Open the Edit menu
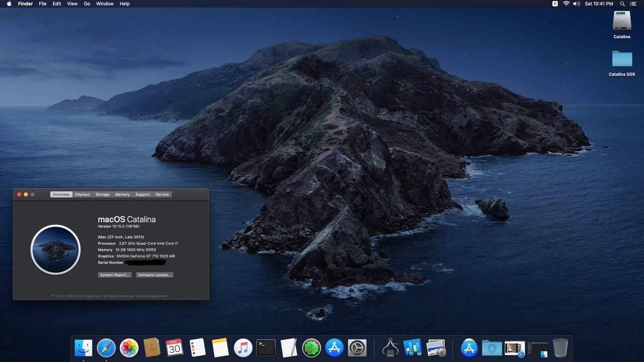 click(57, 4)
